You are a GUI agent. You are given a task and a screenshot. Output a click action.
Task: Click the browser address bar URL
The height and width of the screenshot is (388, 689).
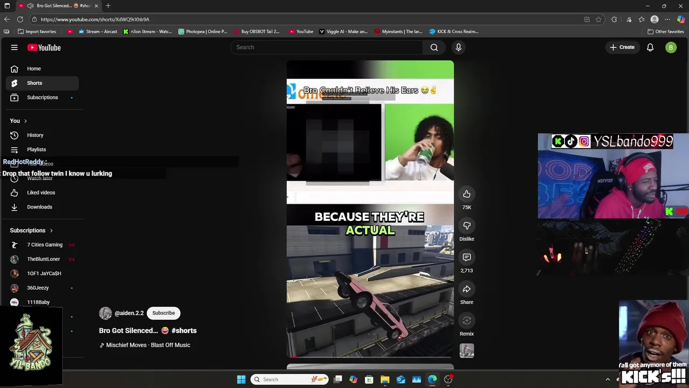click(95, 19)
